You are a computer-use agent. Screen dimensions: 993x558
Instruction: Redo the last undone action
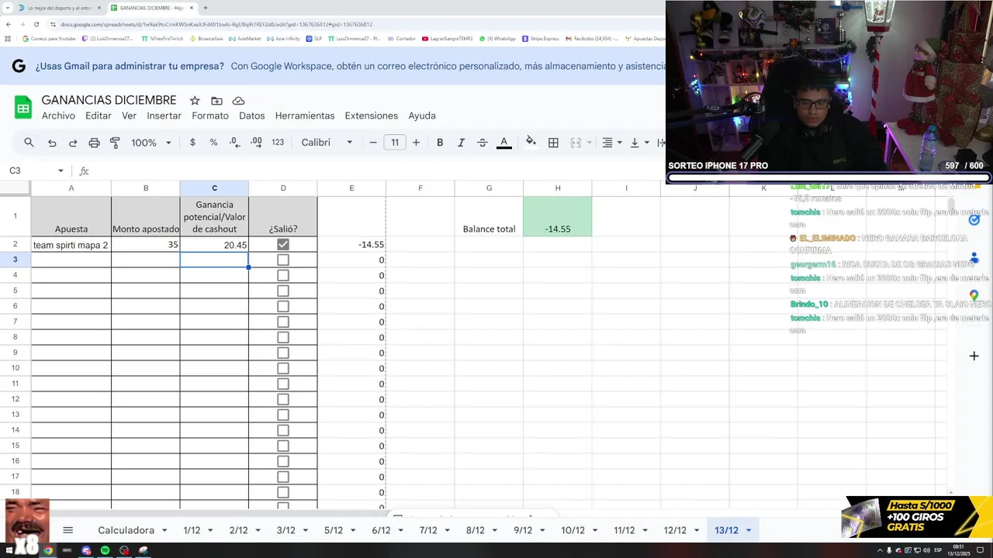pos(73,143)
